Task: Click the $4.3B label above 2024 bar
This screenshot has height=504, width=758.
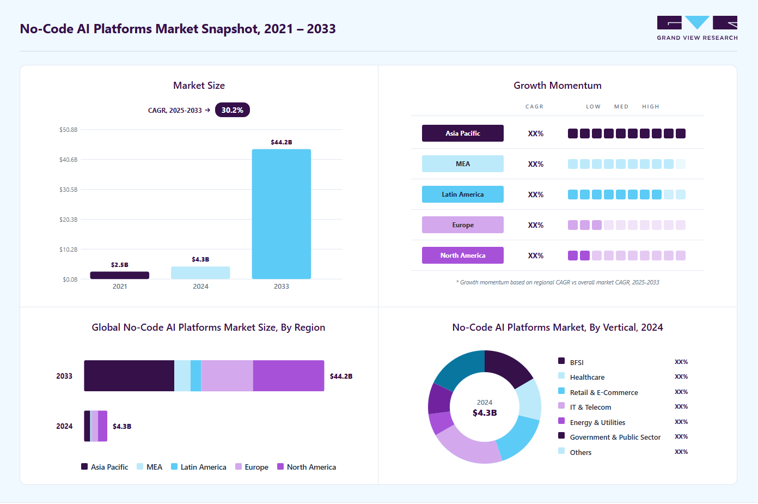Action: click(x=200, y=259)
